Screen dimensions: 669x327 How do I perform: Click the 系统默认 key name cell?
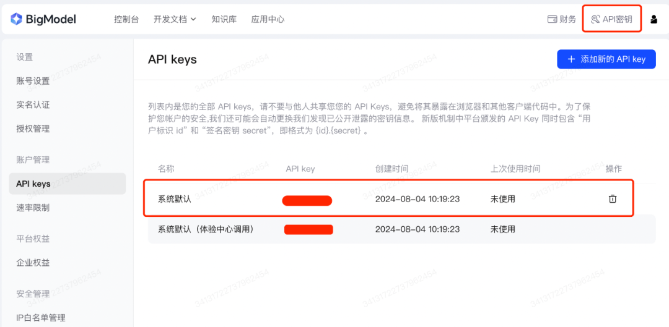click(175, 198)
